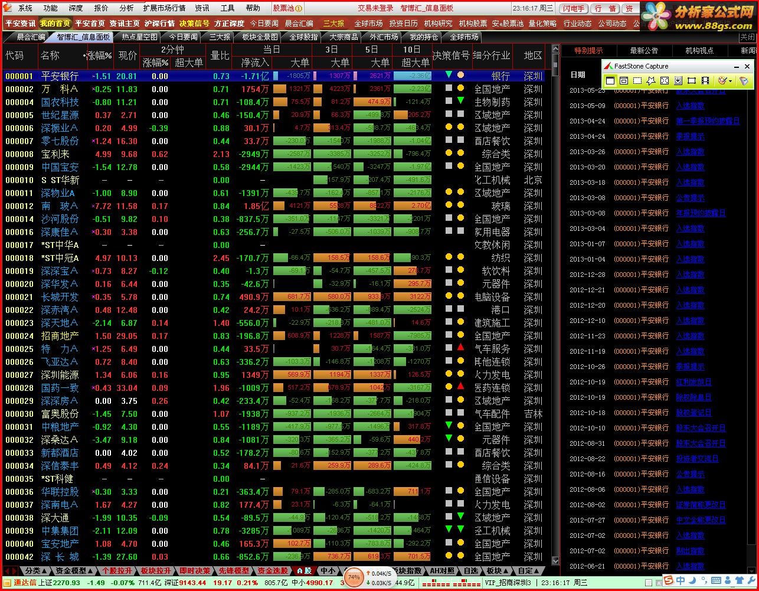Open the 工具 menu

[227, 8]
